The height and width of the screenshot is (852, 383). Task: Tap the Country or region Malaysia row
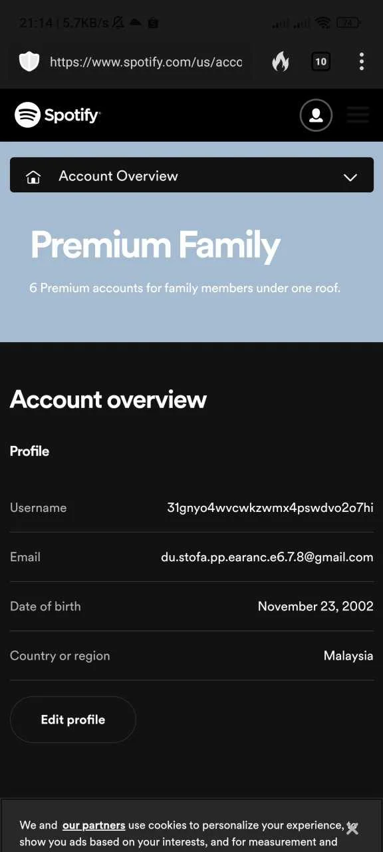point(191,656)
